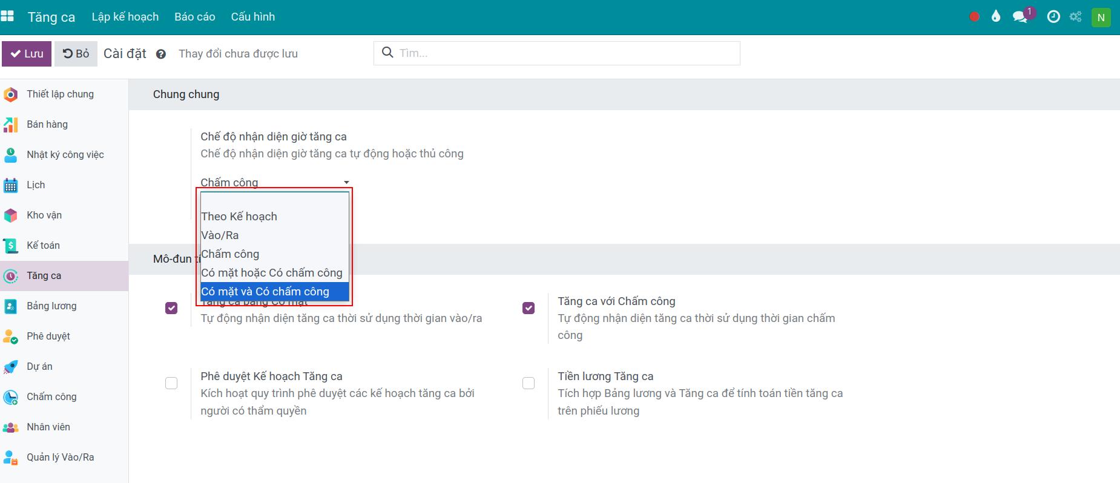Uncheck the Tăng ca bằng Có mặt checkbox
This screenshot has width=1120, height=483.
(x=171, y=308)
